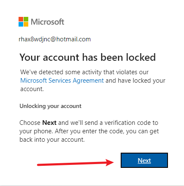Screen dimensions: 184x186
Task: Click the blue square in Microsoft logo
Action: pos(21,24)
